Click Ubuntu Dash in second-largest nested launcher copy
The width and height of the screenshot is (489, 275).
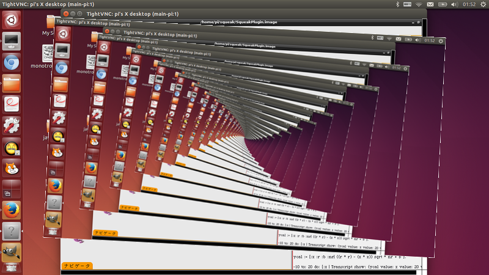pos(104,47)
